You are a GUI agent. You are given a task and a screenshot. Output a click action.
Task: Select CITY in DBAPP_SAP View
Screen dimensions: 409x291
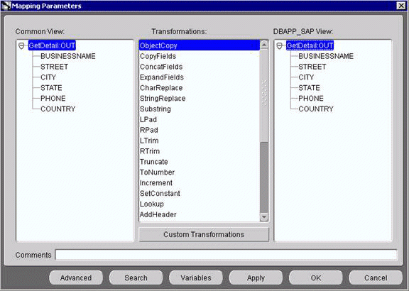coord(306,77)
